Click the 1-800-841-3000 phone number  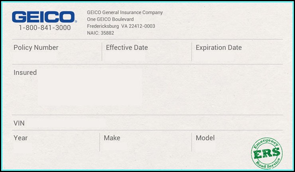click(45, 28)
